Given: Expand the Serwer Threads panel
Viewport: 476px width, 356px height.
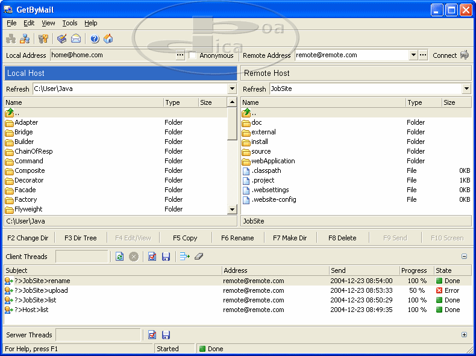Looking at the screenshot, I should click(464, 335).
